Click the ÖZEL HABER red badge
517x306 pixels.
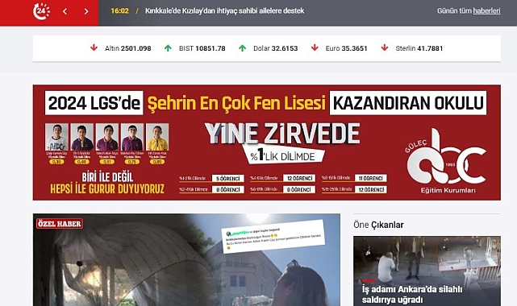[x=60, y=224]
